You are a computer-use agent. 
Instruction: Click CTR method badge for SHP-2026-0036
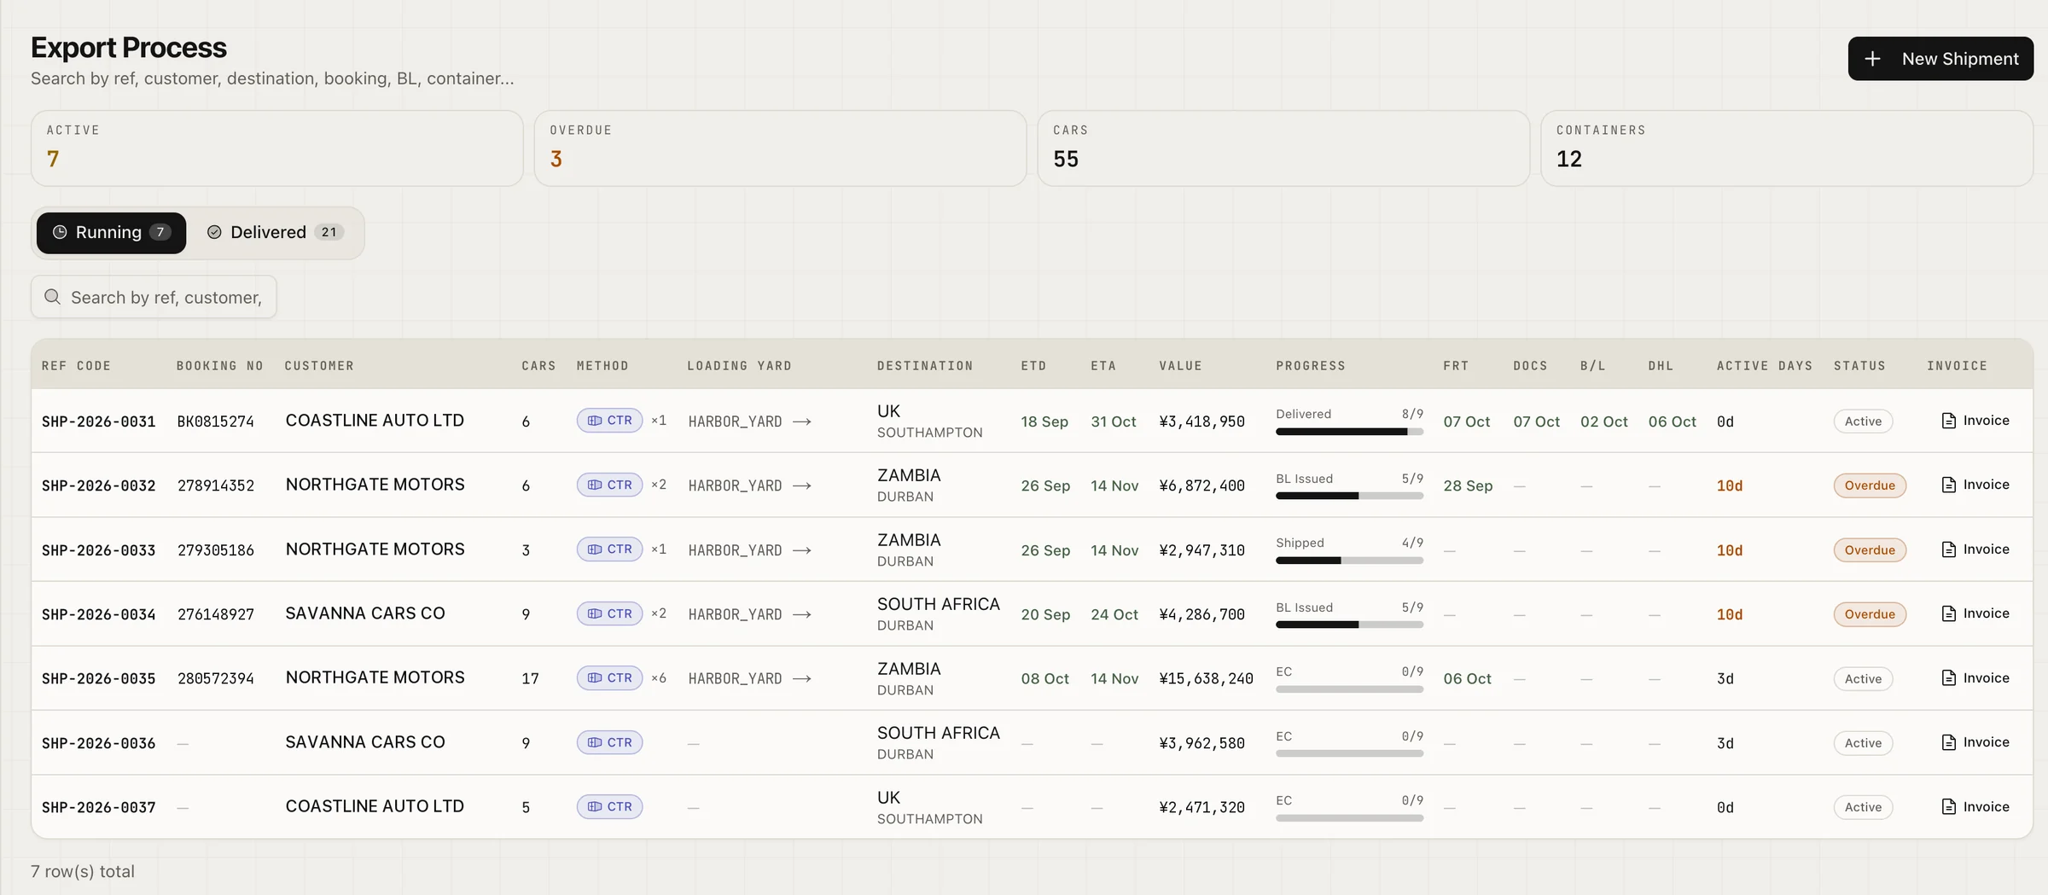[x=609, y=742]
